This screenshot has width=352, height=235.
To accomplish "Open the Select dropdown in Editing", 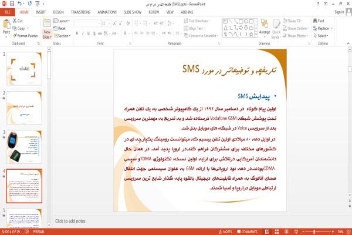I will point(321,35).
